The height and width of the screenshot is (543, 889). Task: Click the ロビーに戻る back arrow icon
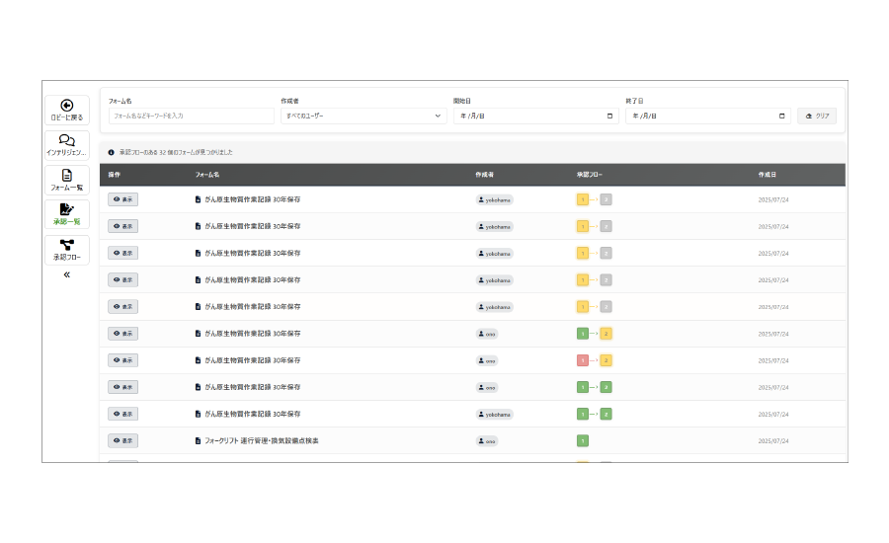pos(67,106)
